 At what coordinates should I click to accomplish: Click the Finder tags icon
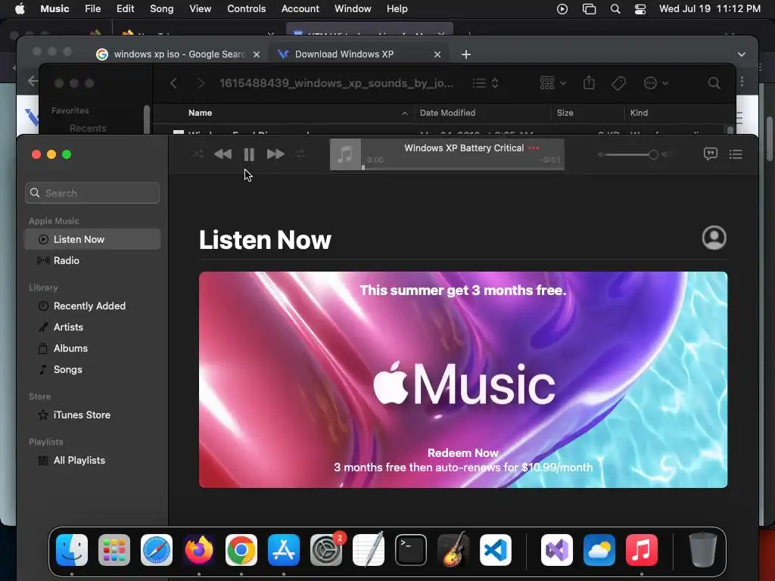pyautogui.click(x=618, y=83)
